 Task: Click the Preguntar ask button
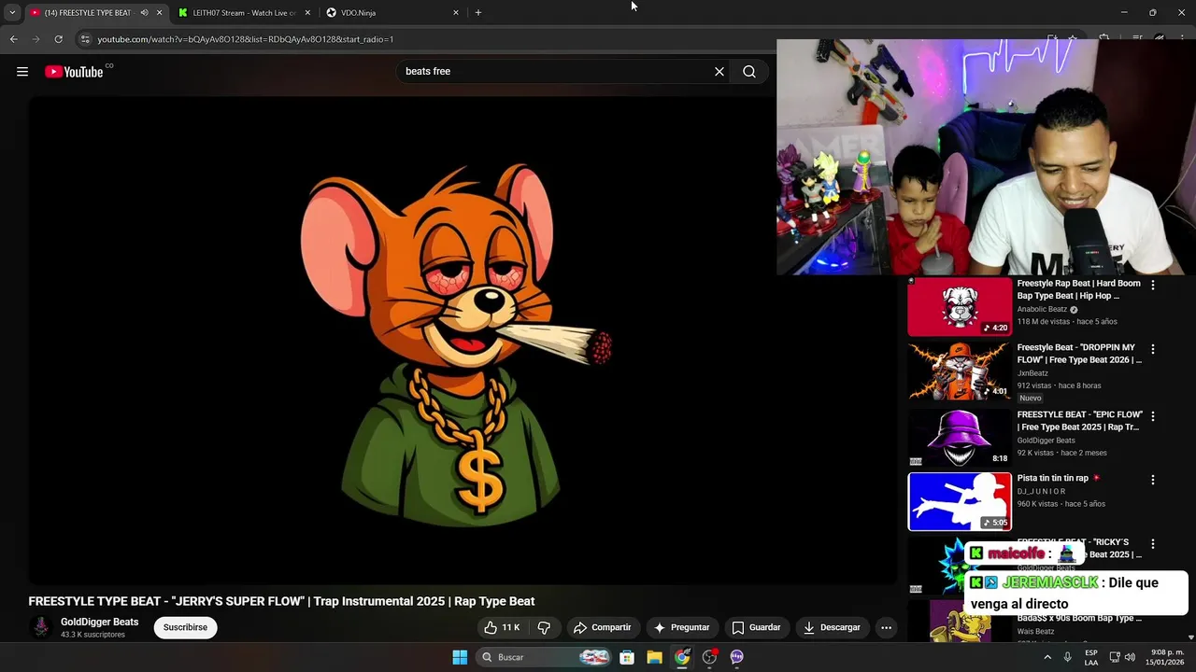681,627
